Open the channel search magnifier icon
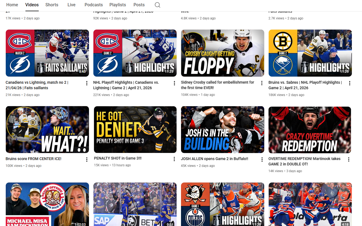 coord(158,5)
